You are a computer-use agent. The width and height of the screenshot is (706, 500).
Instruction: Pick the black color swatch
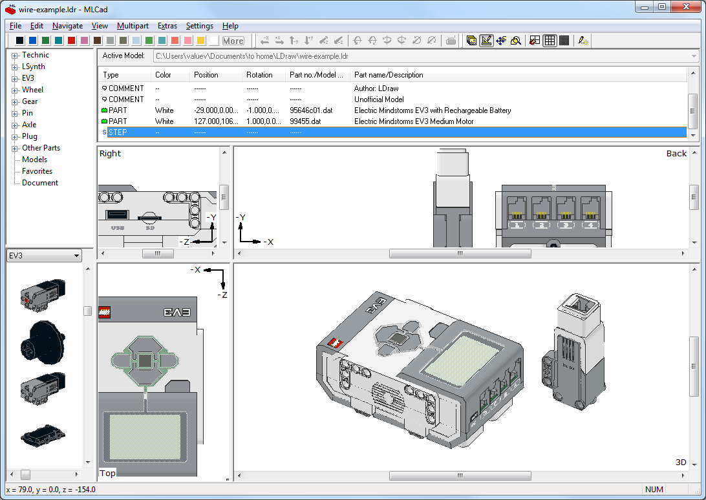(x=20, y=41)
